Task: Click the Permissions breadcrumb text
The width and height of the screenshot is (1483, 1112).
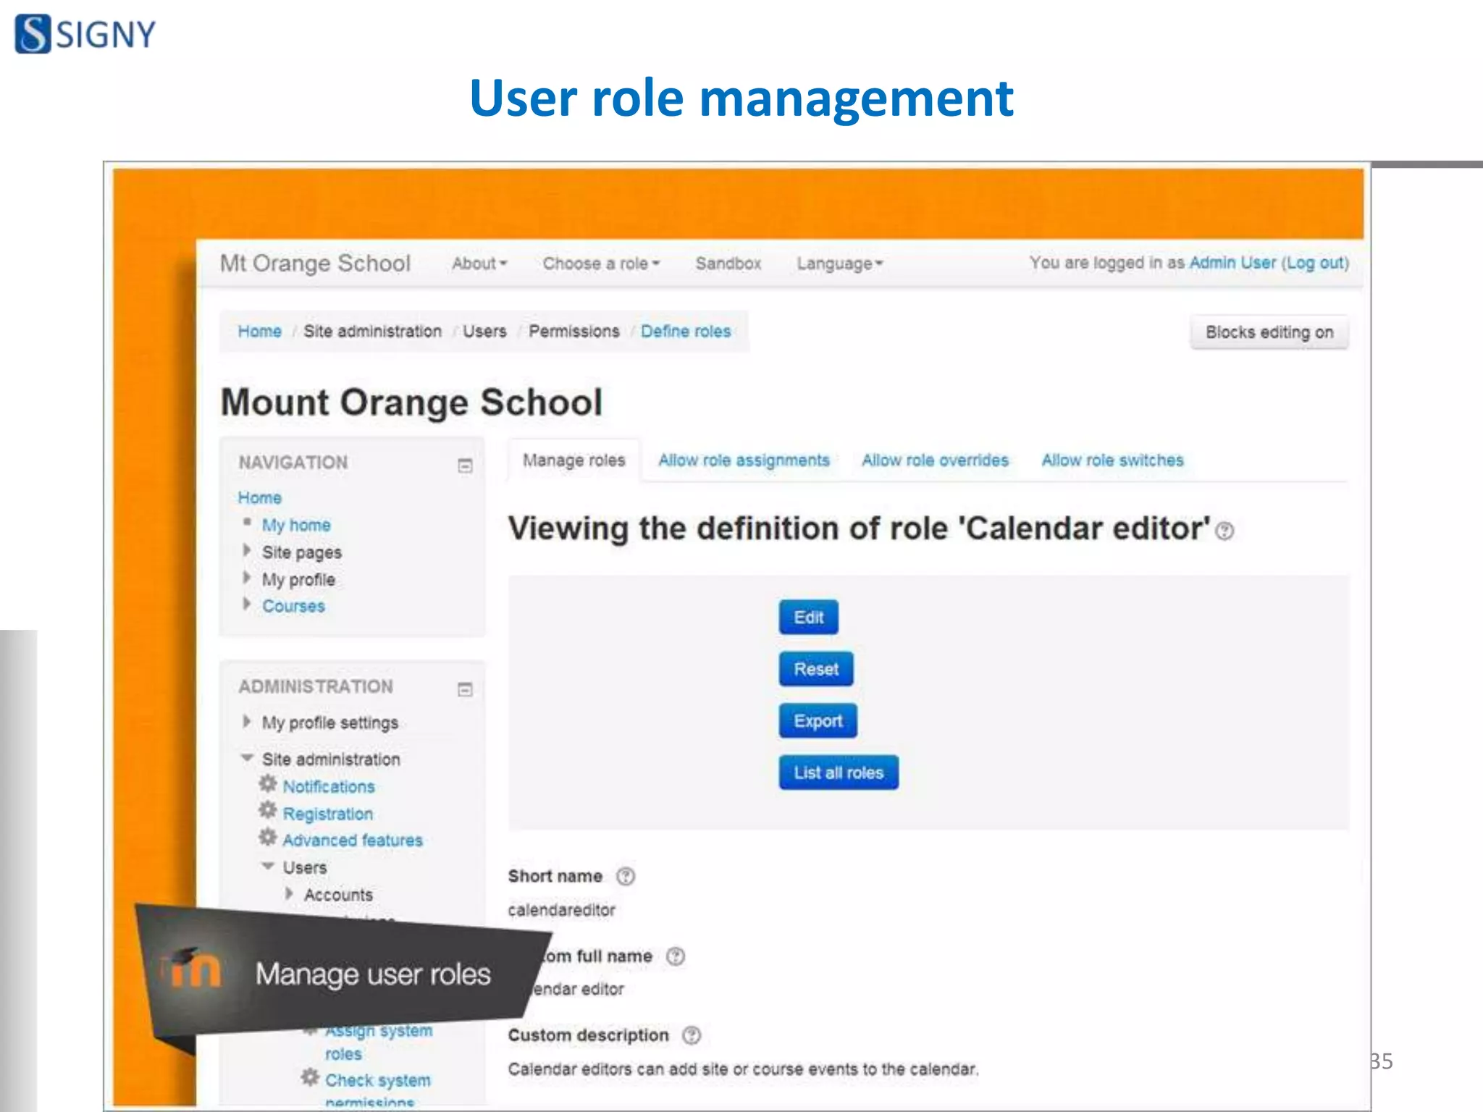Action: point(574,332)
